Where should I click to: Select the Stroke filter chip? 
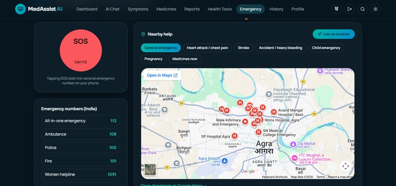[244, 48]
